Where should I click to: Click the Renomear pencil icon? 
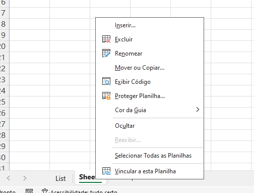106,54
